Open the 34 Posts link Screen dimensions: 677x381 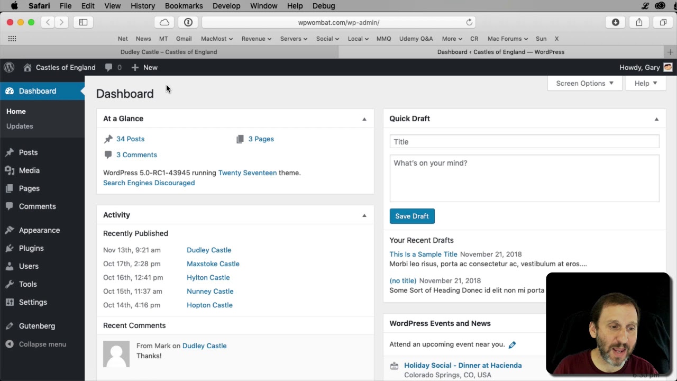point(130,139)
